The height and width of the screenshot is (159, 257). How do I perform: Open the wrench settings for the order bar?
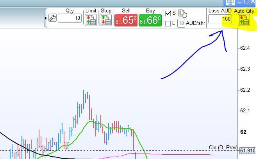tap(52, 18)
